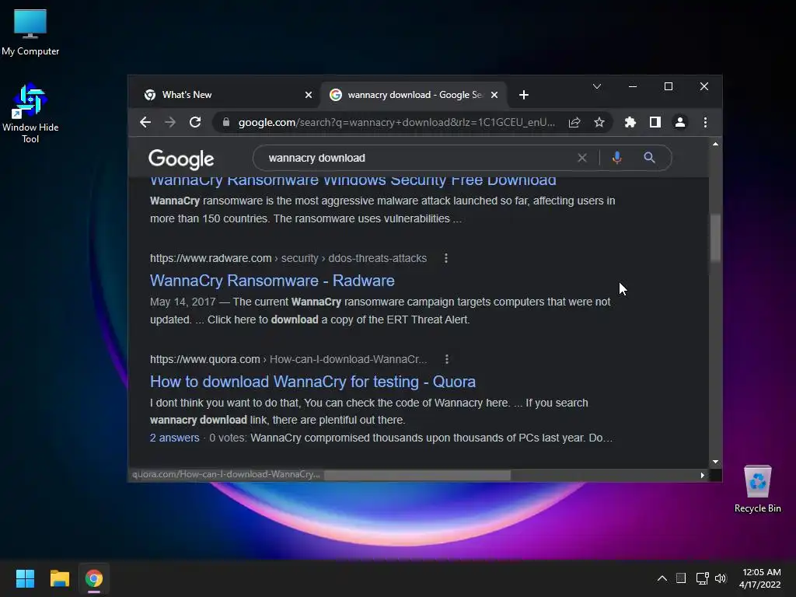Image resolution: width=796 pixels, height=597 pixels.
Task: Open a new Chrome tab
Action: (x=524, y=95)
